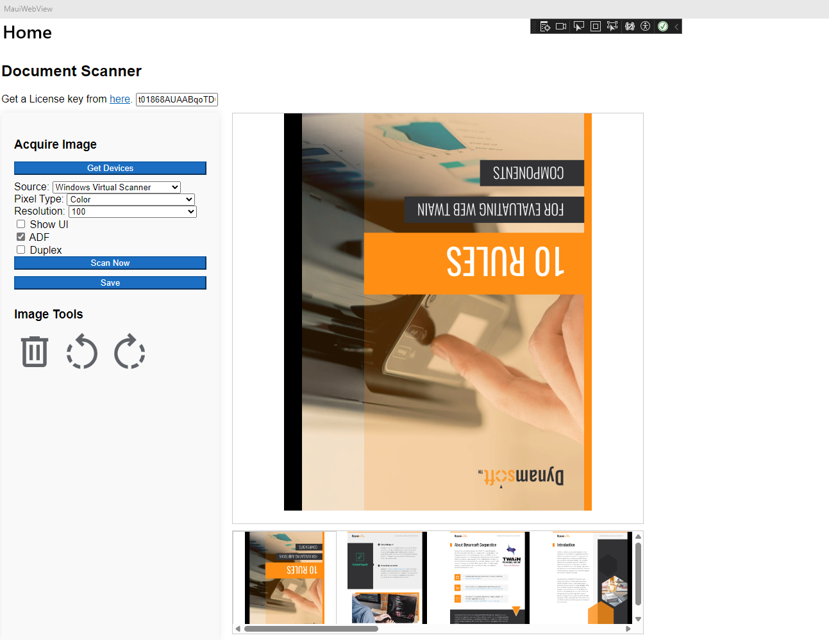
Task: Uncheck the ADF checkbox
Action: (21, 237)
